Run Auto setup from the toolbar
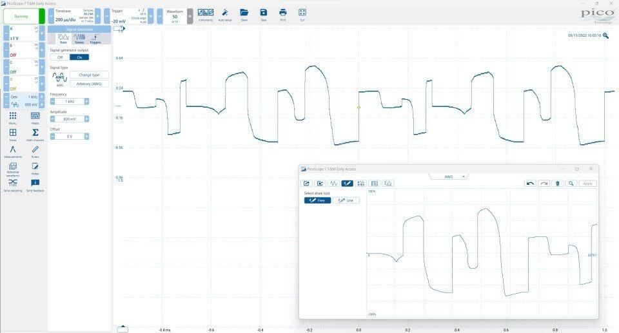The height and width of the screenshot is (333, 619). (224, 14)
